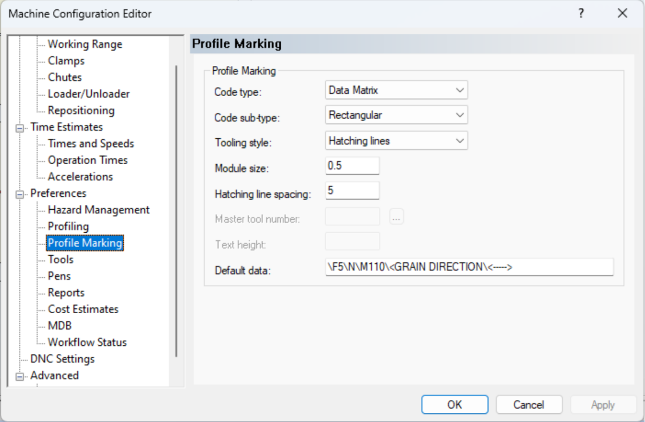Collapse the Preferences tree node

click(x=20, y=194)
